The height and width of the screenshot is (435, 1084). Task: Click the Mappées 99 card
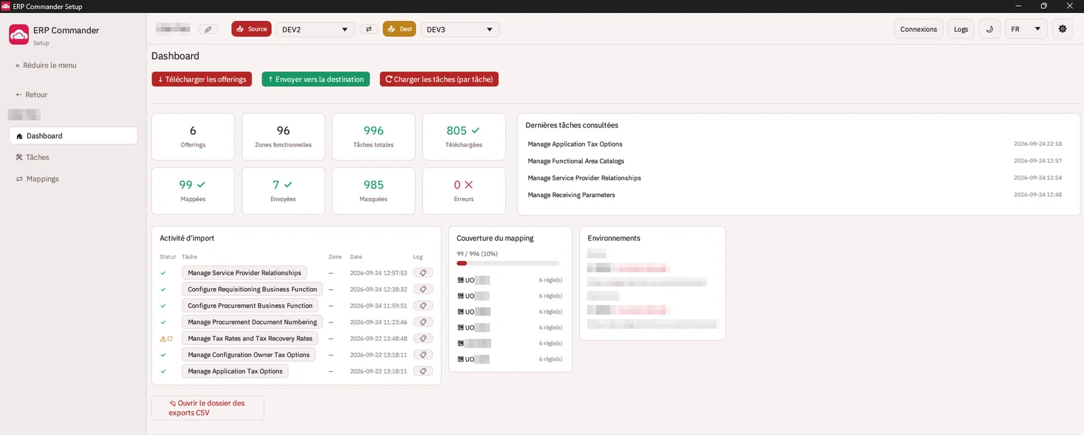point(193,191)
